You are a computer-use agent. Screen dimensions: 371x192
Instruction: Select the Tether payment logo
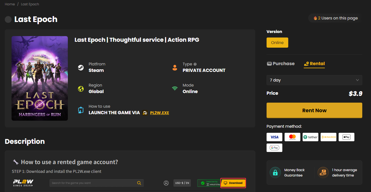pos(310,137)
